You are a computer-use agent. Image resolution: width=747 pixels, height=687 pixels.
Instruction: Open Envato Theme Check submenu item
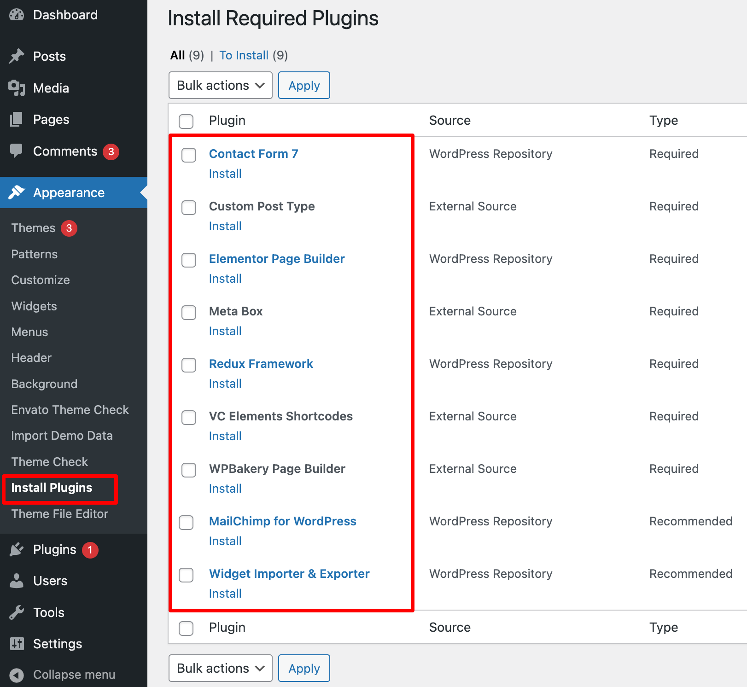(x=70, y=410)
